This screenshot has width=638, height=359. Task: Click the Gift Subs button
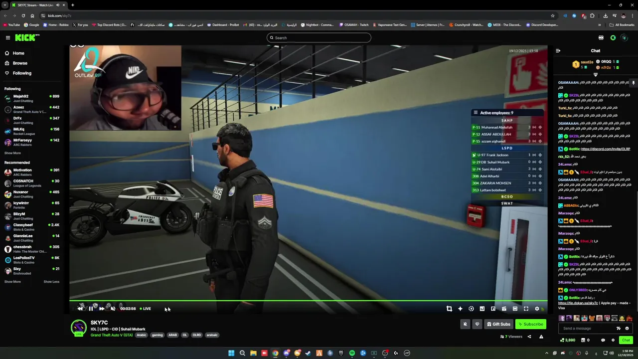(498, 324)
